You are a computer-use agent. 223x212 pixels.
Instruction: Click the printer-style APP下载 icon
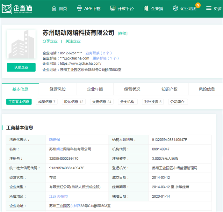click(x=79, y=8)
